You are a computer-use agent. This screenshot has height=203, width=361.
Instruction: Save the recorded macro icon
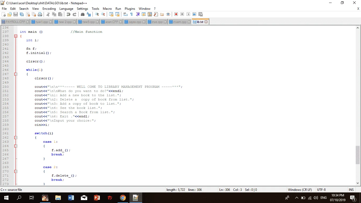(200, 14)
